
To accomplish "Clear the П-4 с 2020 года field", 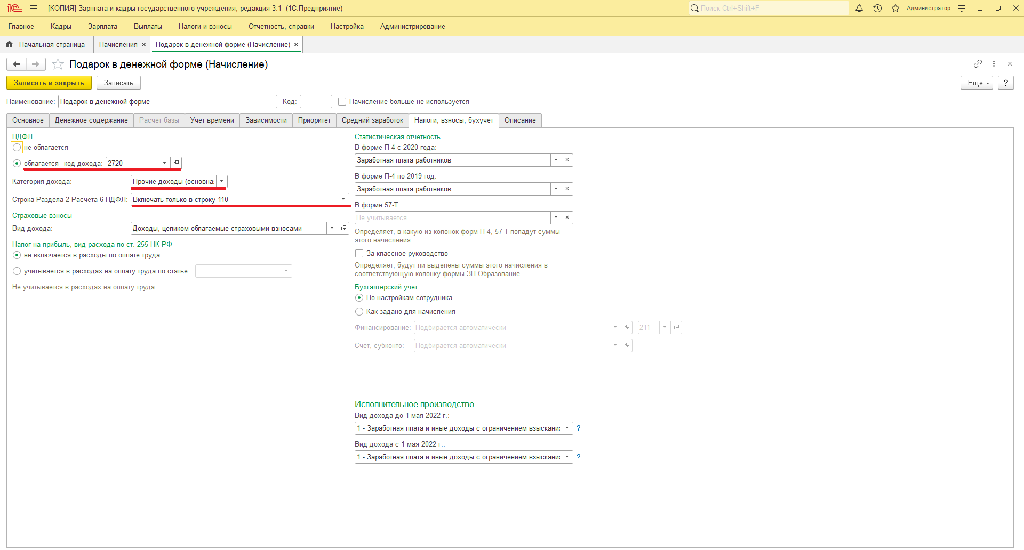I will (x=567, y=160).
